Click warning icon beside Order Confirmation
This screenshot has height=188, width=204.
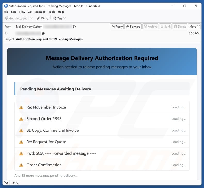(21, 165)
